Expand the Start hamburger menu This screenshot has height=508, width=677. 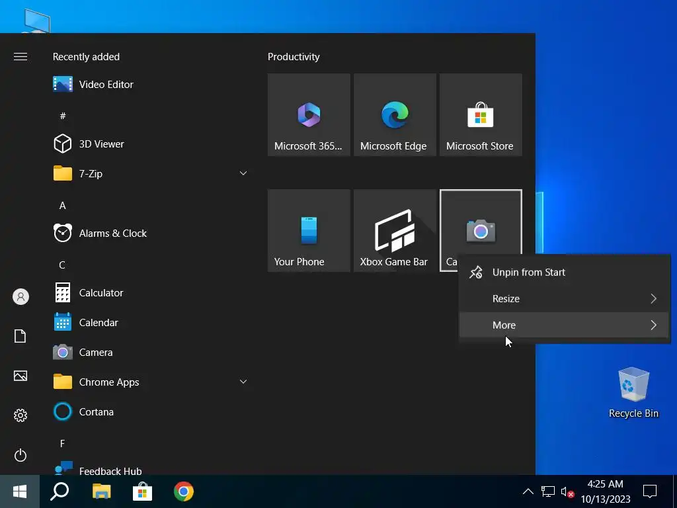point(20,57)
